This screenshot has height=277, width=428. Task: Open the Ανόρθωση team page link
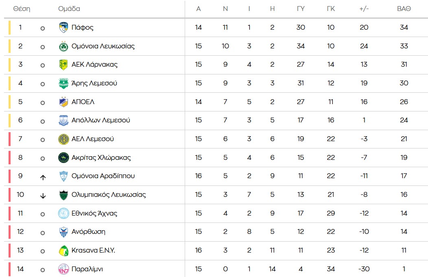tap(88, 232)
